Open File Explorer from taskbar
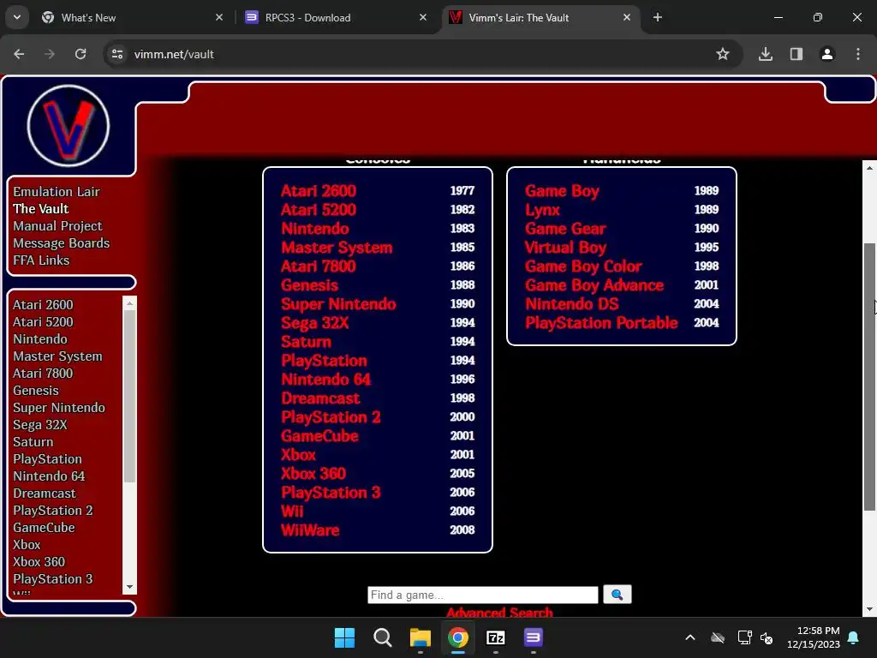This screenshot has height=658, width=877. 420,637
